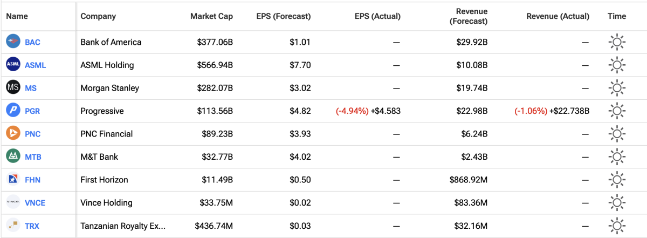This screenshot has height=238, width=647.
Task: Open the BAC ticker link
Action: coord(32,42)
